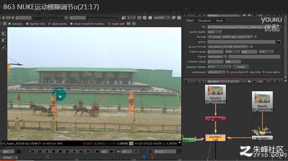Step forward one frame
288x161 pixels.
pos(67,151)
